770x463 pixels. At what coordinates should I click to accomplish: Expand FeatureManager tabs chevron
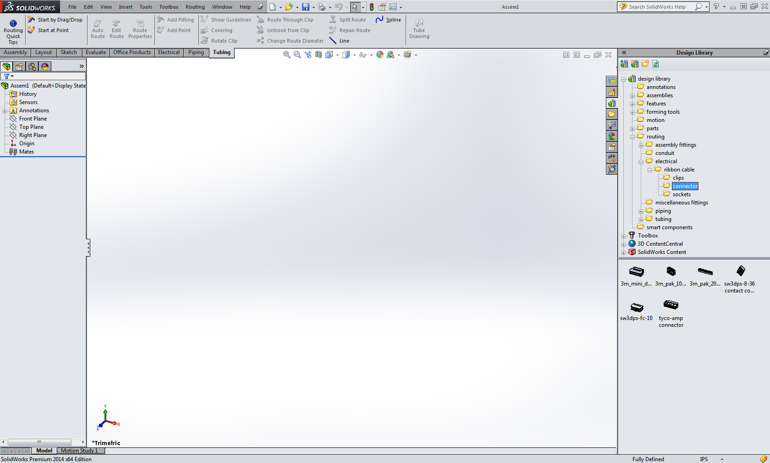coord(82,66)
